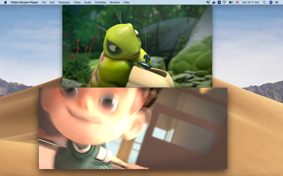Open the Edit menu
The height and width of the screenshot is (176, 283).
point(52,2)
